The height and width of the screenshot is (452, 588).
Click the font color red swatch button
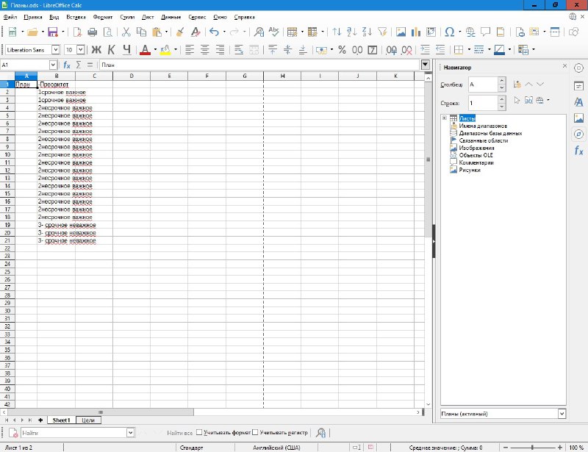[145, 49]
